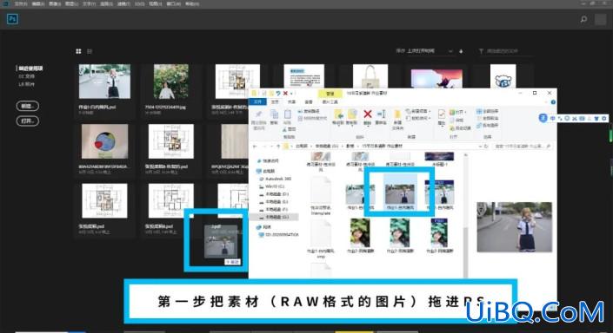
Task: Open the tote bag thumbnail in Photoshop recents
Action: coord(370,77)
